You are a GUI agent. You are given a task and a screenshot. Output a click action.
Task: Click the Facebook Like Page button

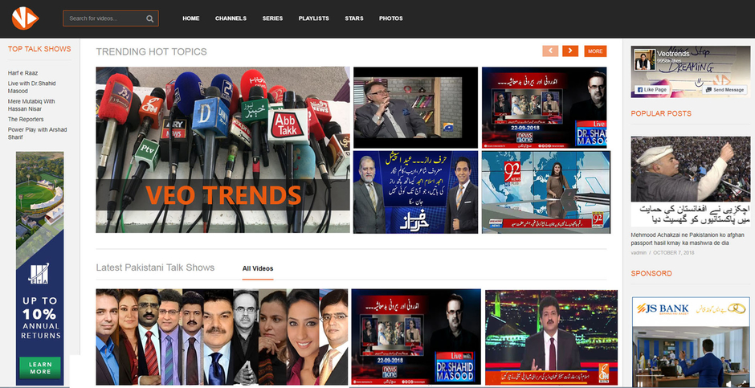point(652,89)
